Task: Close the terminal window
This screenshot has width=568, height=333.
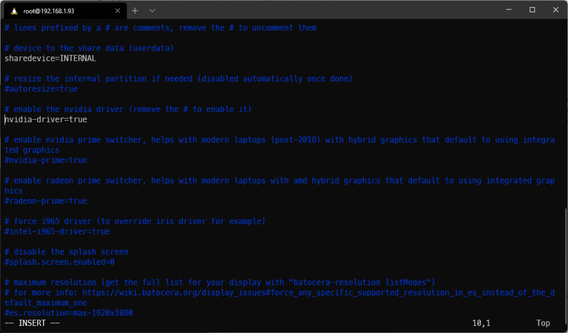Action: [x=556, y=10]
